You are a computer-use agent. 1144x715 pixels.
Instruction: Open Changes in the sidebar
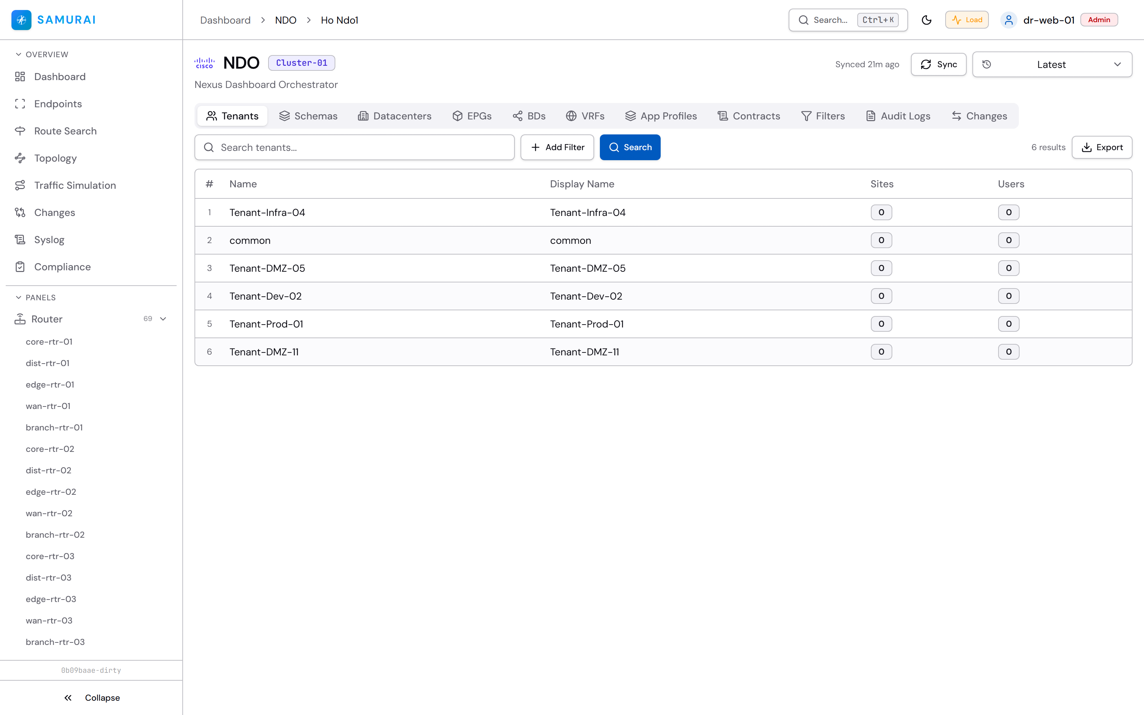tap(91, 213)
